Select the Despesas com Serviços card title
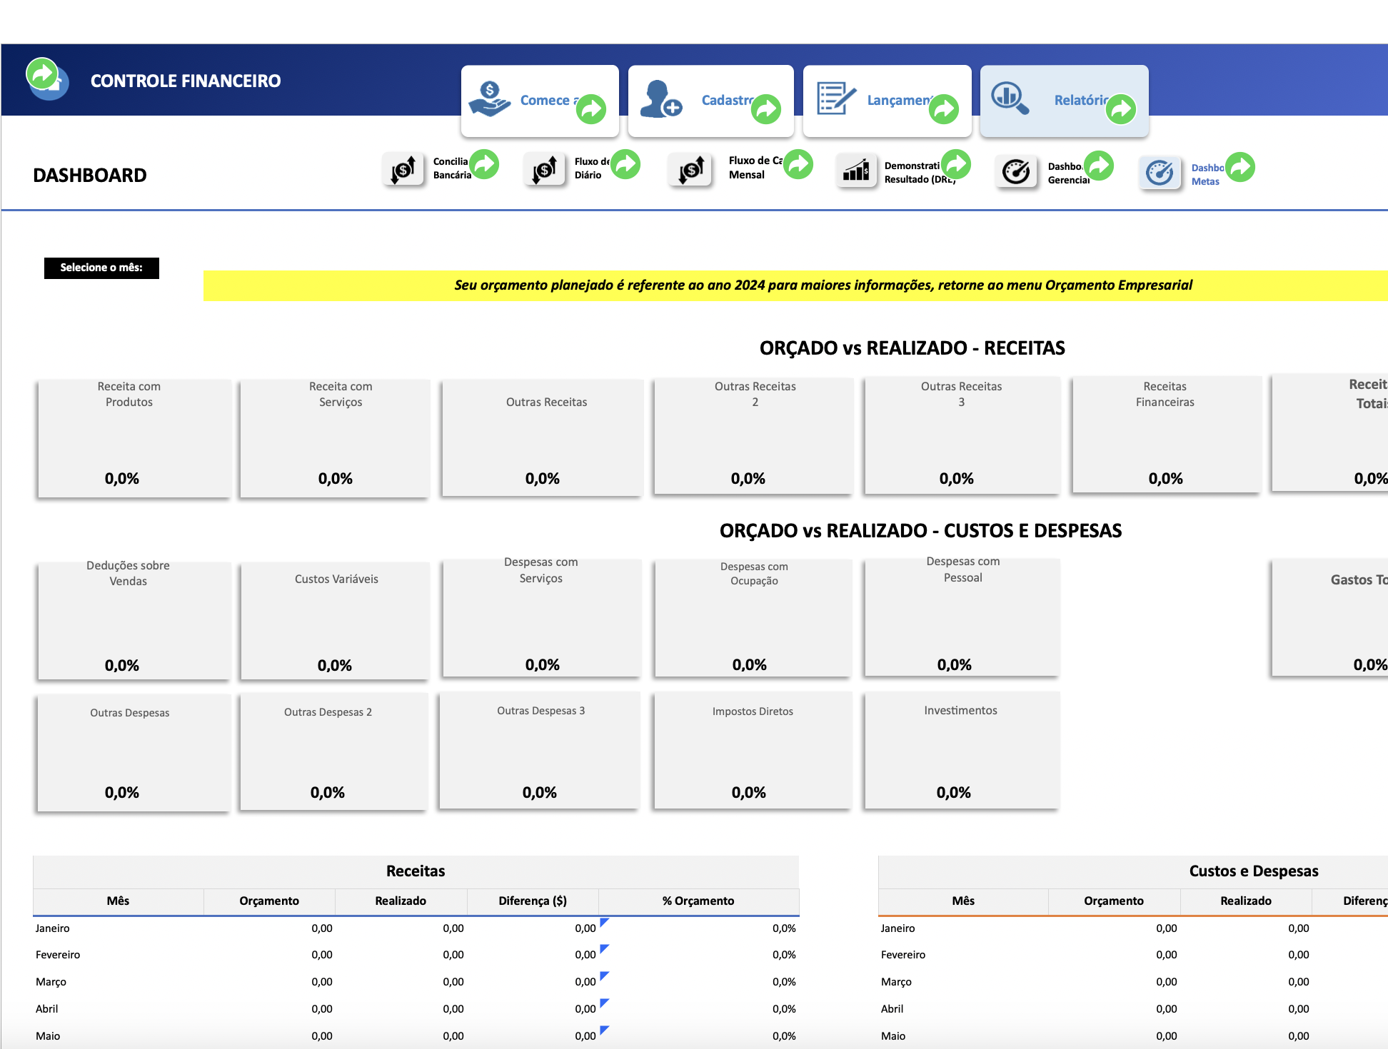 coord(541,570)
